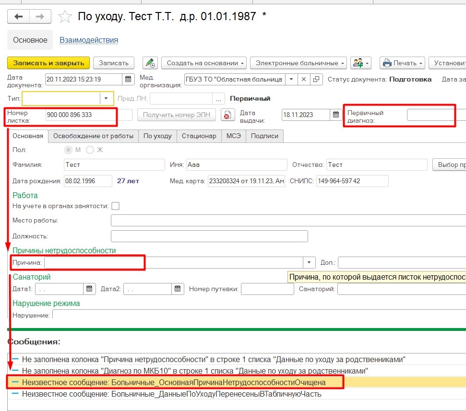Clear the Мед. организация field with X
The image size is (466, 411).
(304, 80)
